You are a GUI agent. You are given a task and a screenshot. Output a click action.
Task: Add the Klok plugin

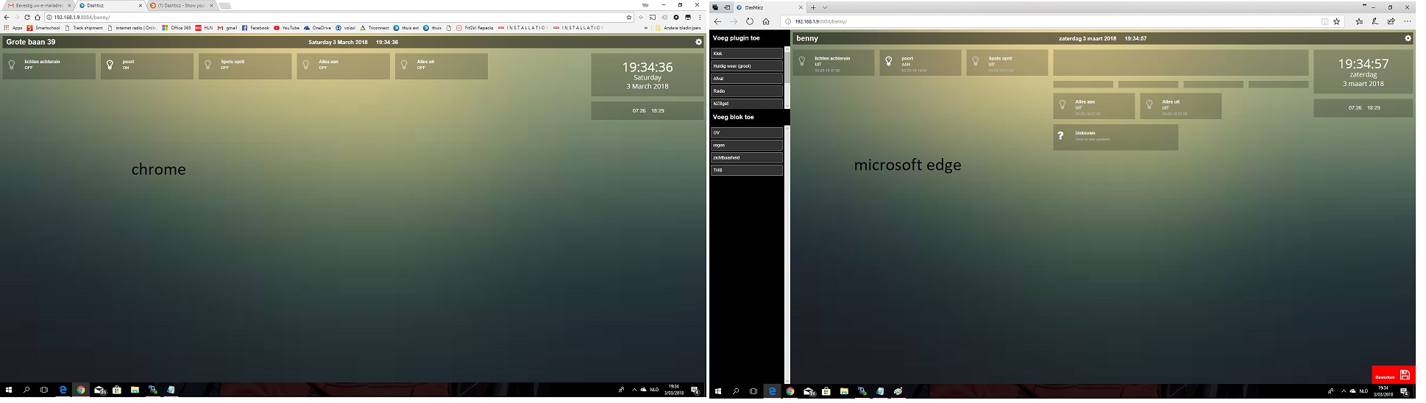click(x=746, y=54)
